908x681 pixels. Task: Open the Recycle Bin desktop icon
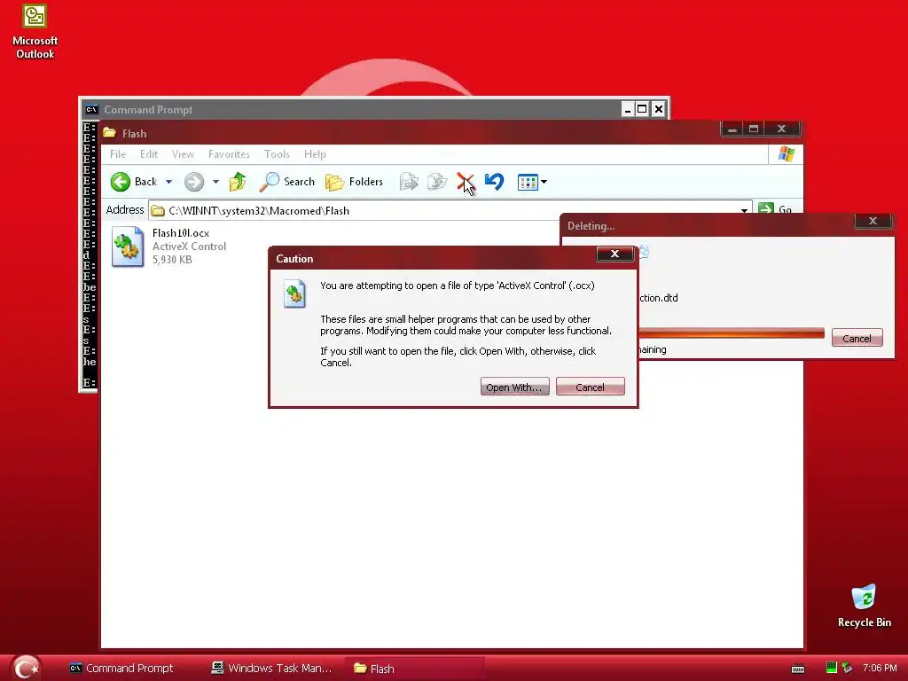(x=864, y=606)
